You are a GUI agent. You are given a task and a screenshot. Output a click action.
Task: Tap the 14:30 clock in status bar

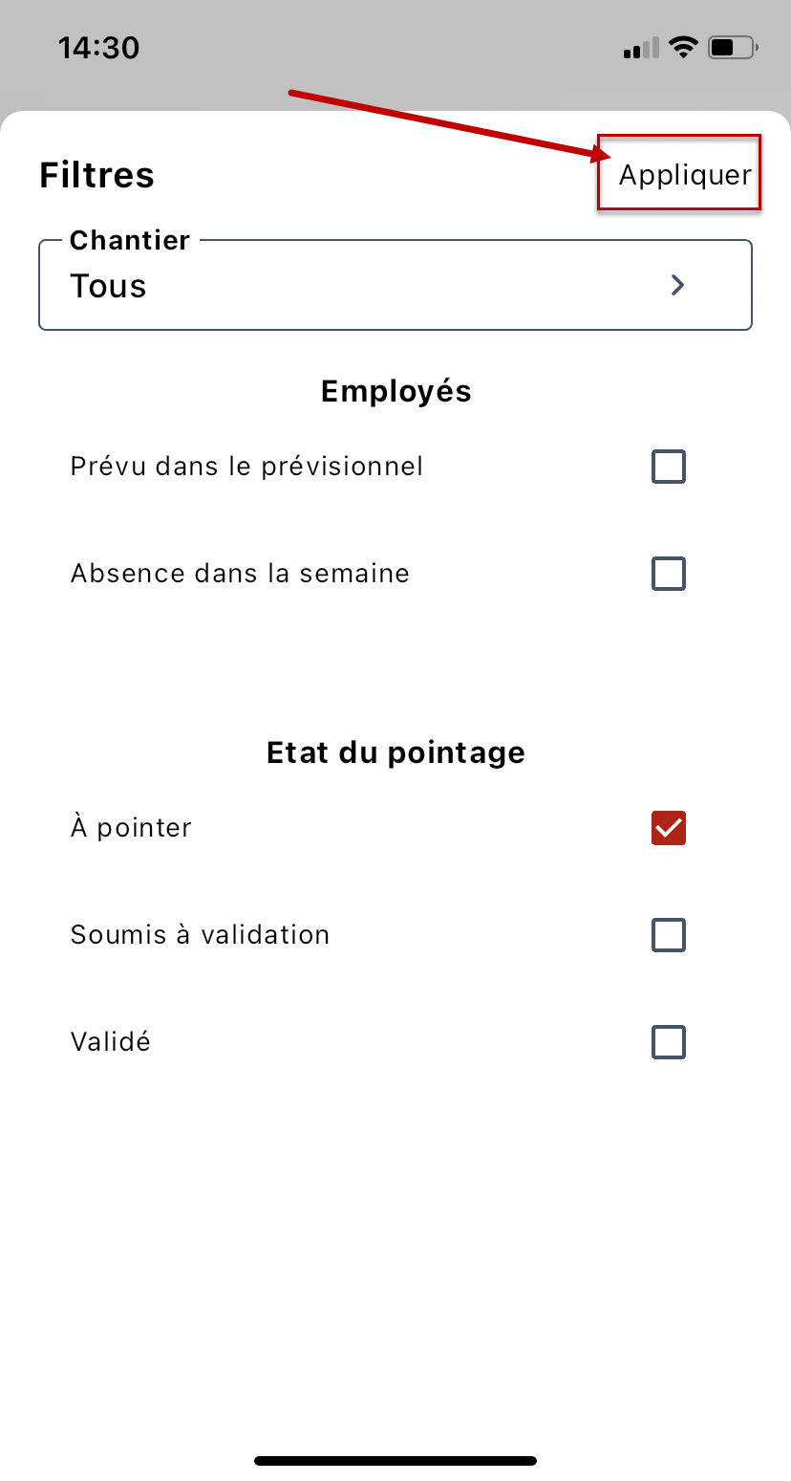[x=98, y=48]
